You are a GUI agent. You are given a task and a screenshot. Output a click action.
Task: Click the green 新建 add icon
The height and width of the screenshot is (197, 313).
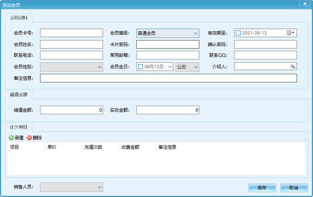[x=11, y=137]
